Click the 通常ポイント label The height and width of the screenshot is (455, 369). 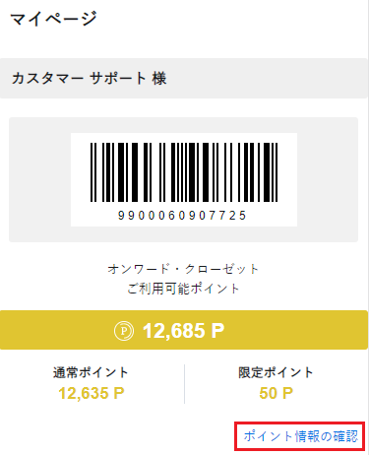point(91,372)
